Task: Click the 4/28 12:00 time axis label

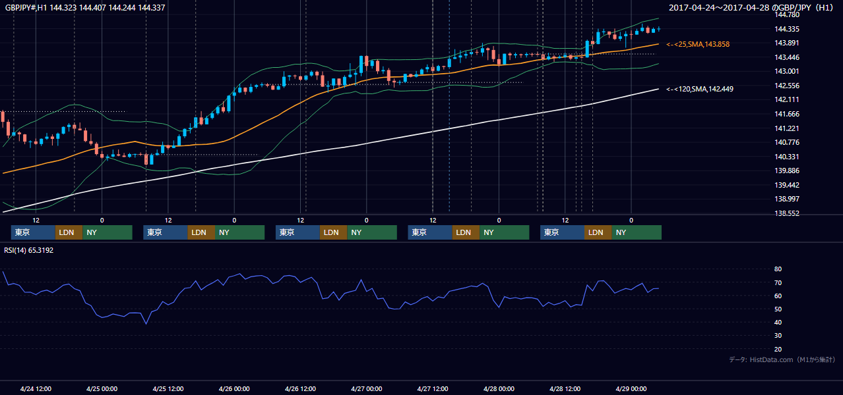Action: coord(565,388)
